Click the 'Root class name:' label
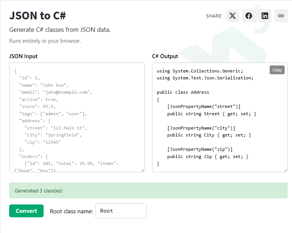 pos(71,211)
